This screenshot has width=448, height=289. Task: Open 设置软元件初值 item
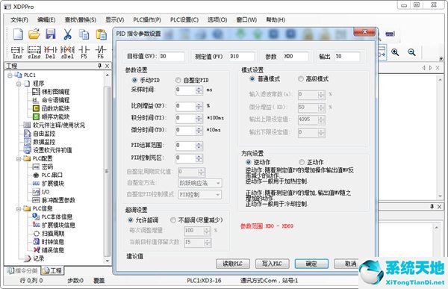(52, 150)
